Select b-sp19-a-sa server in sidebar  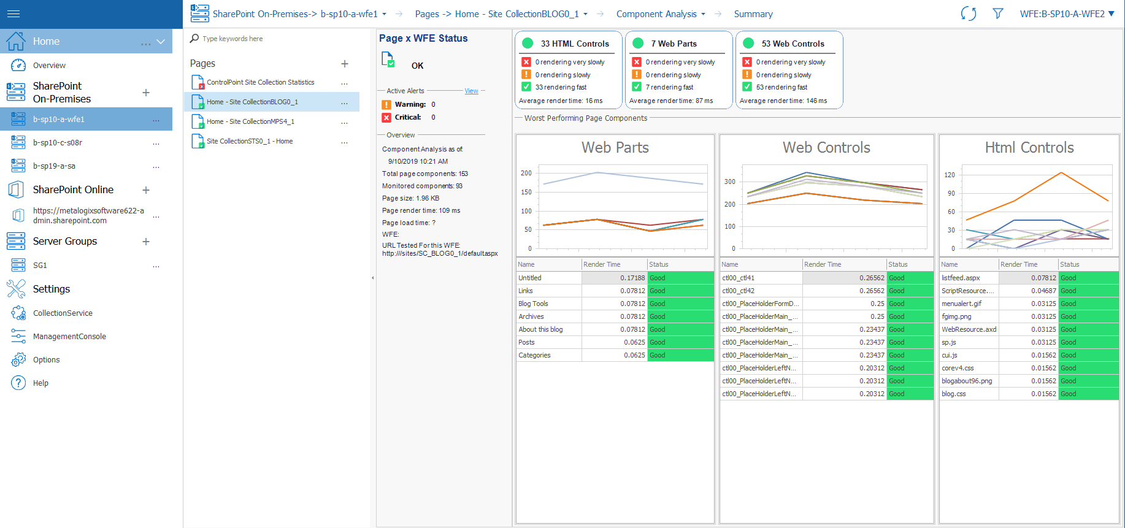pos(54,166)
